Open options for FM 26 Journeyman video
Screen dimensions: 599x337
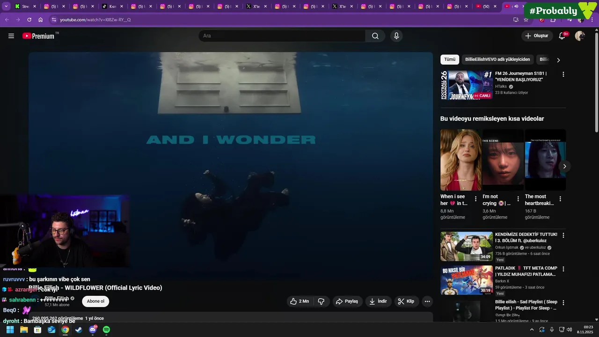(563, 74)
